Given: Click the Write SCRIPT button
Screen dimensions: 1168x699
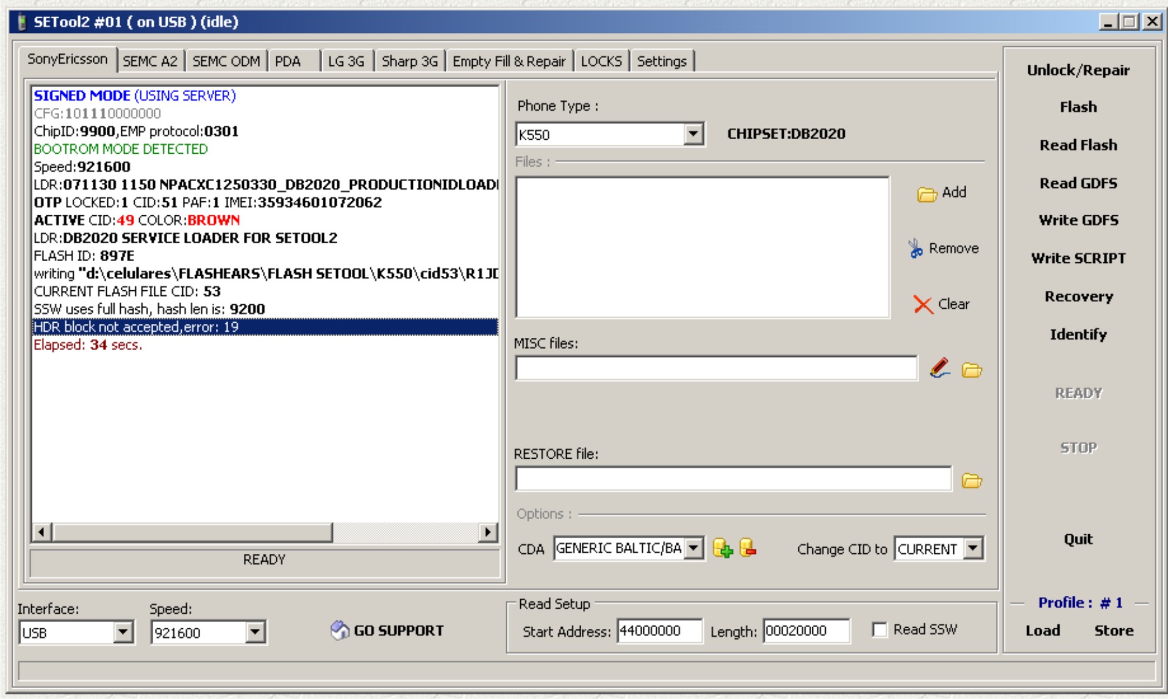Looking at the screenshot, I should click(1078, 258).
